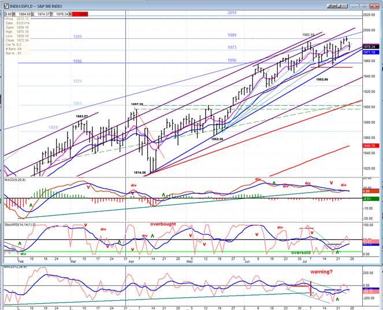Viewport: 383px width, 310px height.
Task: Restore down the chart window
Action: (x=365, y=6)
